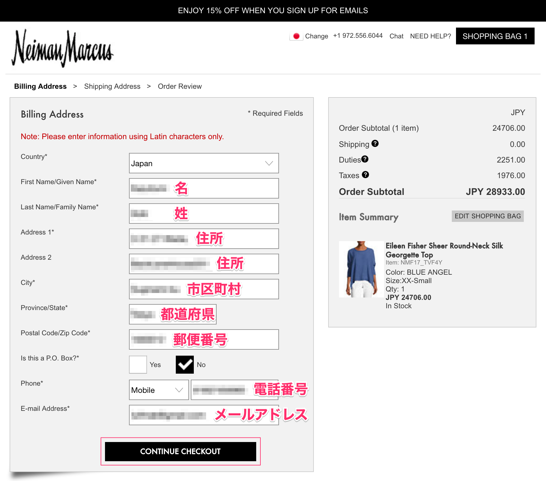
Task: Click EDIT SHOPPING BAG
Action: point(487,216)
